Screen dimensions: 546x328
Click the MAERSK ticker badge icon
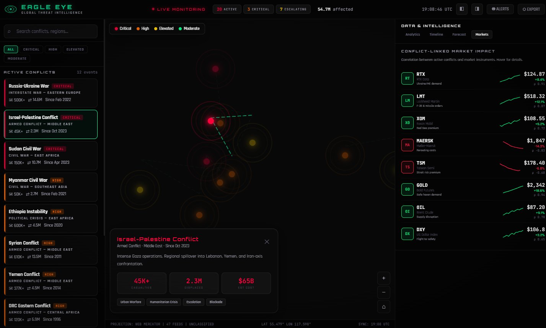pos(407,145)
